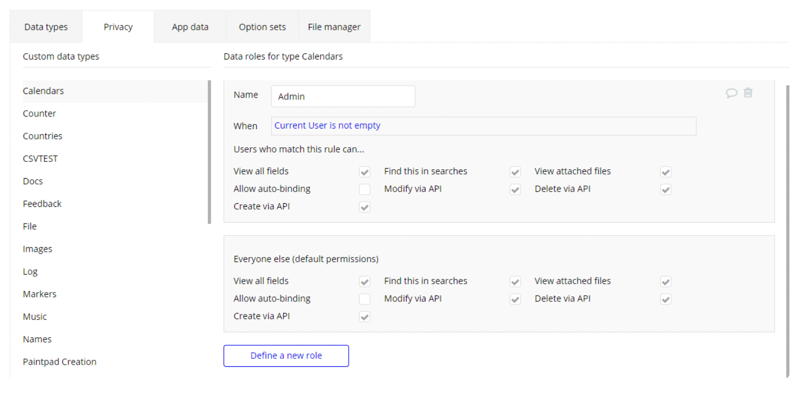803x396 pixels.
Task: Enable auto-binding for Everyone else
Action: [365, 299]
